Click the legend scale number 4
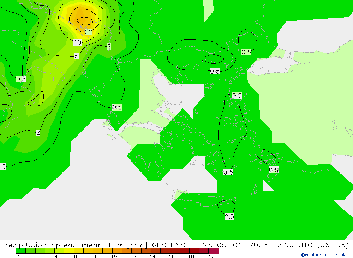 tap(56, 256)
